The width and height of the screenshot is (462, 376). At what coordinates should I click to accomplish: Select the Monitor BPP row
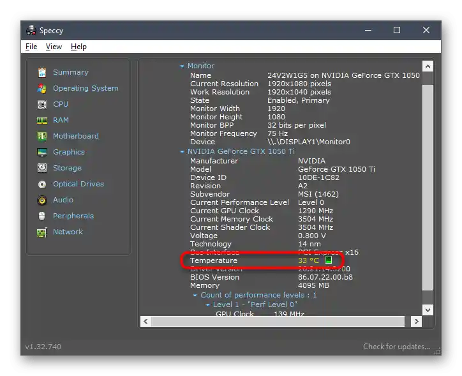[258, 125]
